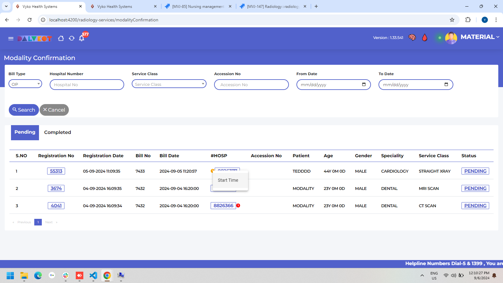The image size is (503, 283).
Task: Click the refresh sync icon in header
Action: tap(72, 38)
